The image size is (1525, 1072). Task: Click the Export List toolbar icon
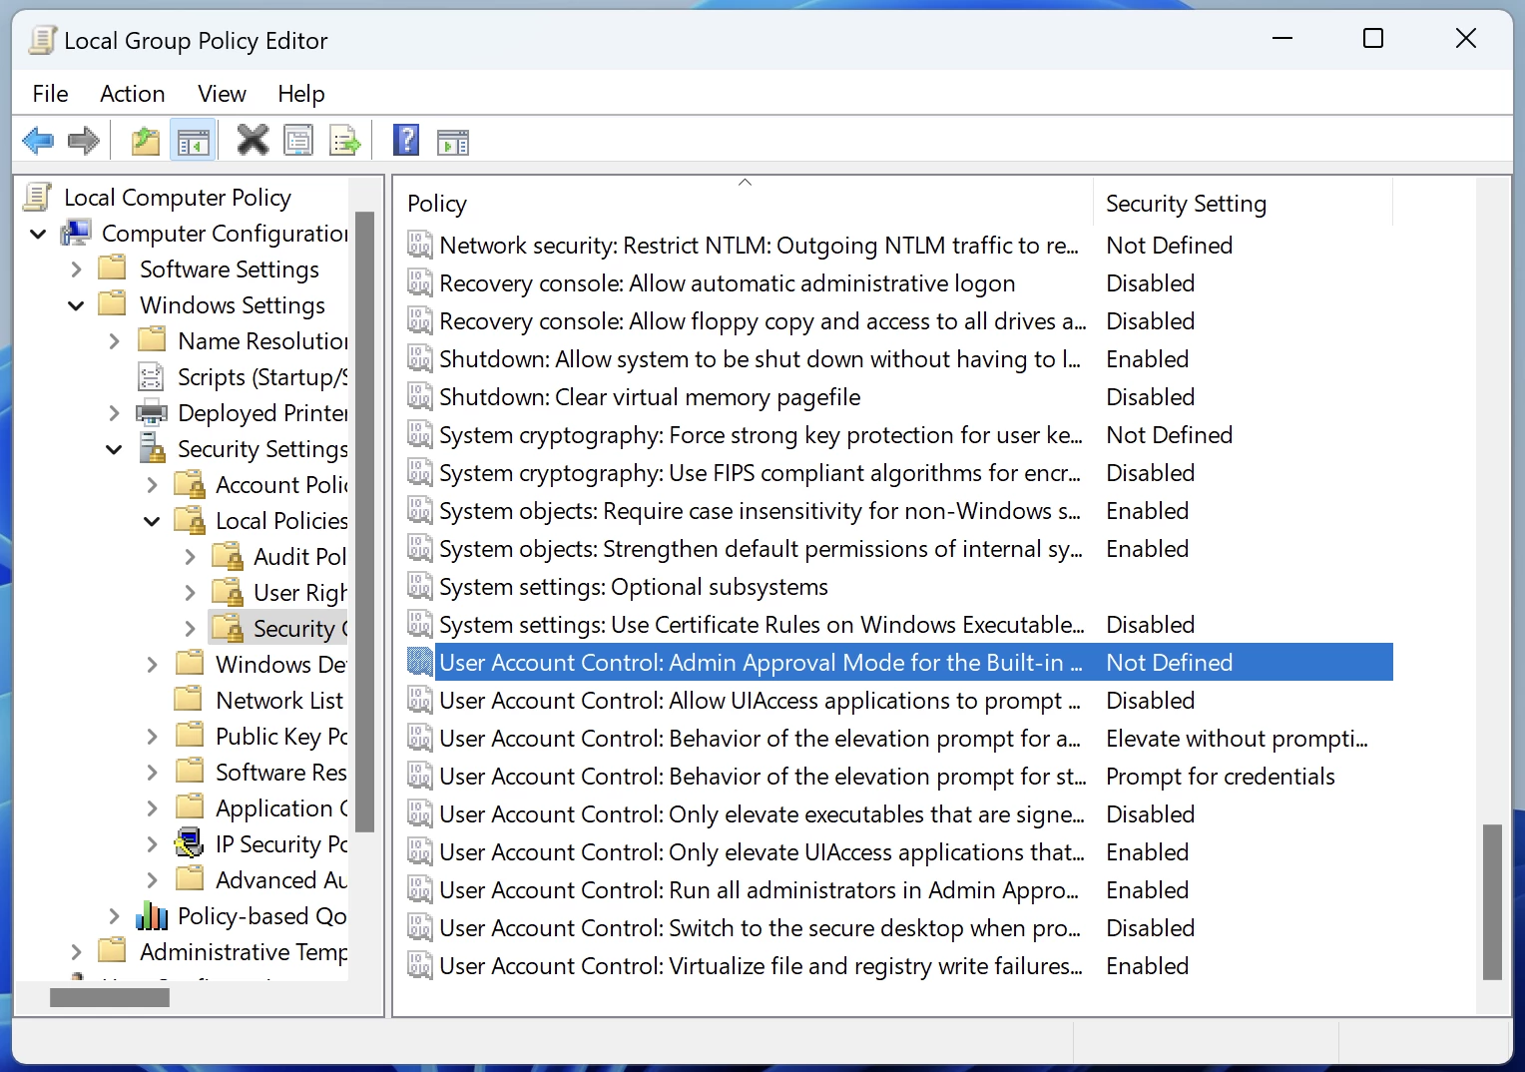pyautogui.click(x=345, y=140)
